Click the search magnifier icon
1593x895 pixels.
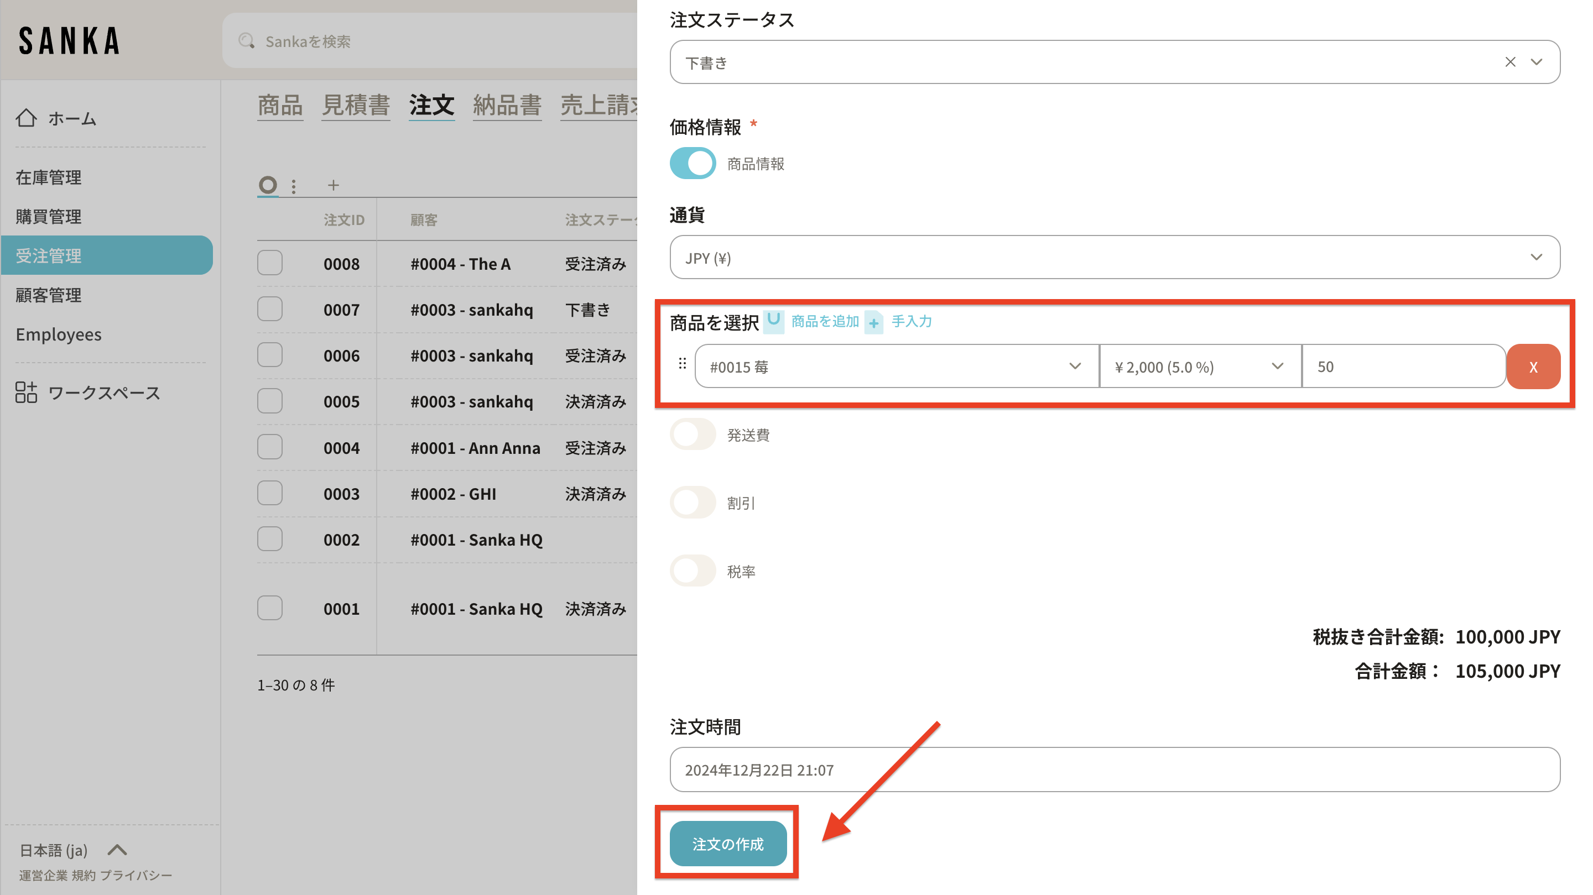246,41
